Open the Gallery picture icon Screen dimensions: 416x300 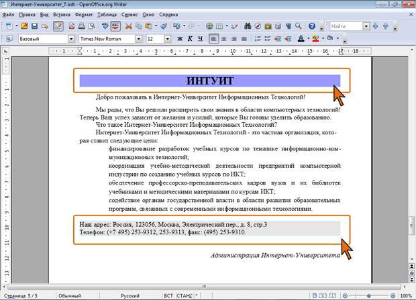pos(268,26)
